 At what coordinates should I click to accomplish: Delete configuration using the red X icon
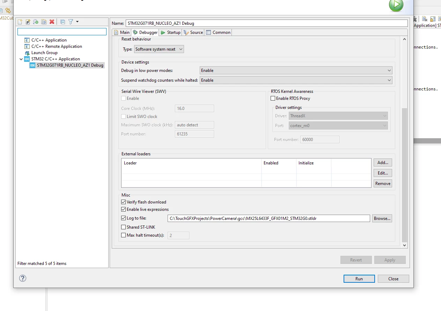pyautogui.click(x=52, y=22)
